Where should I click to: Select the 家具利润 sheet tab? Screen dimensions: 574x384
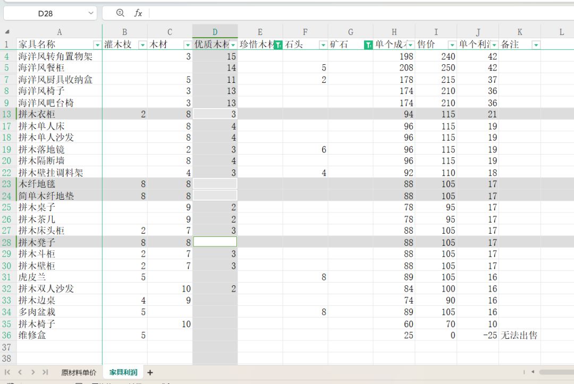tap(123, 372)
